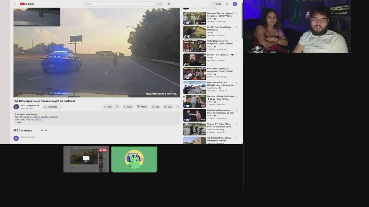This screenshot has width=369, height=207.
Task: Click the '445K subscribers' text
Action: (27, 108)
